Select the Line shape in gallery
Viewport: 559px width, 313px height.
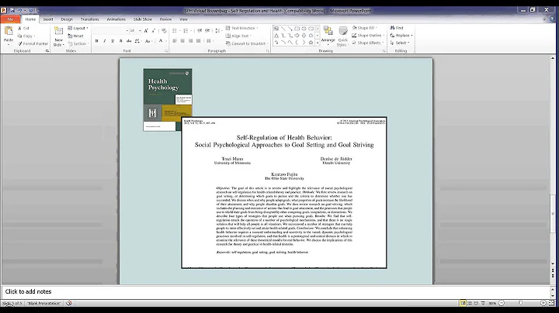coord(283,29)
